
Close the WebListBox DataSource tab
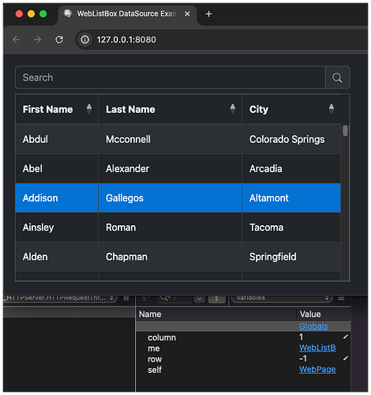click(x=187, y=14)
